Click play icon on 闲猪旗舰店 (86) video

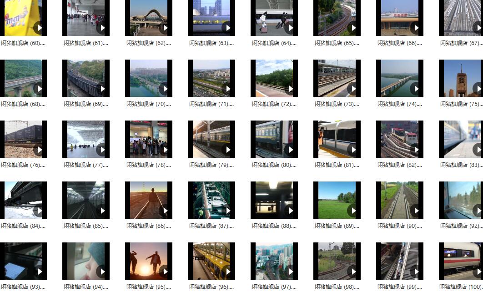pos(165,211)
